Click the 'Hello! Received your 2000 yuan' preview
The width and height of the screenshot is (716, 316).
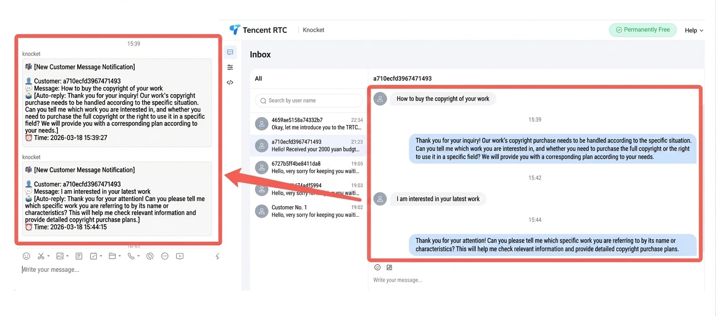316,149
